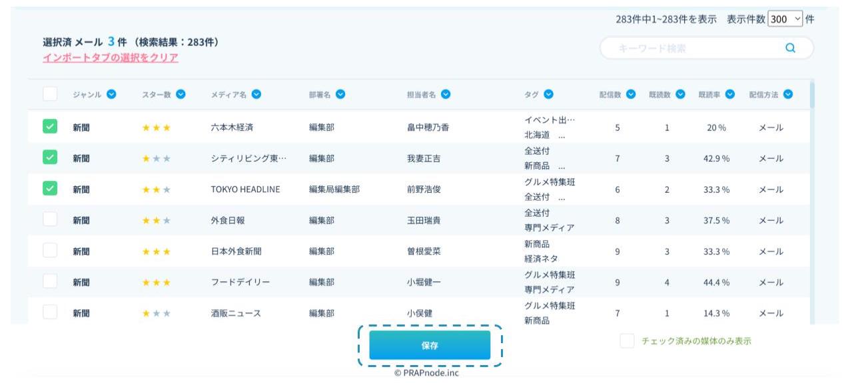
Task: Expand the 配信方法 column dropdown arrow
Action: [x=788, y=94]
